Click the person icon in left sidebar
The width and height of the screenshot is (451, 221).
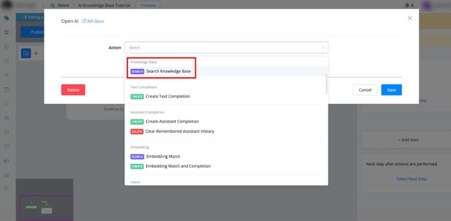[x=6, y=75]
